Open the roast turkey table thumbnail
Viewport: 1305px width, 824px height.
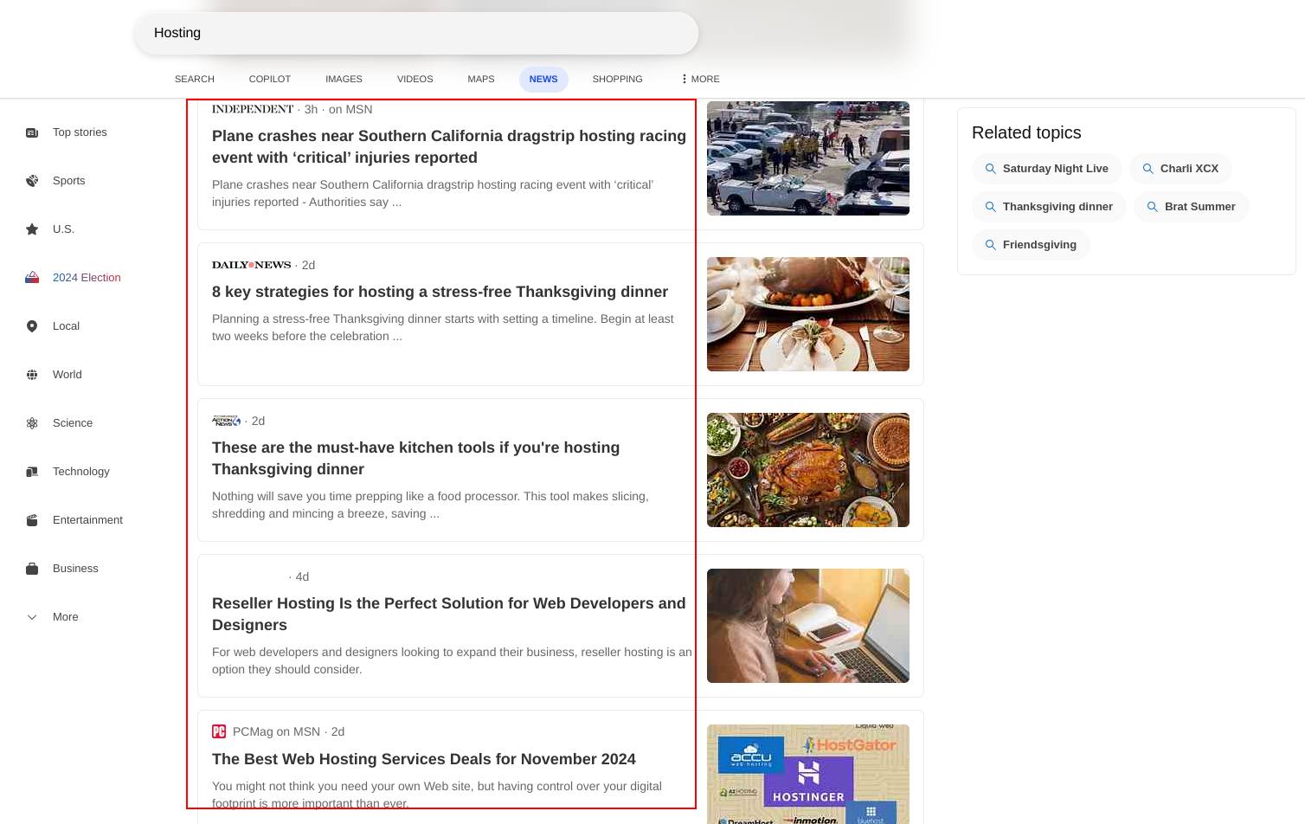pos(808,314)
